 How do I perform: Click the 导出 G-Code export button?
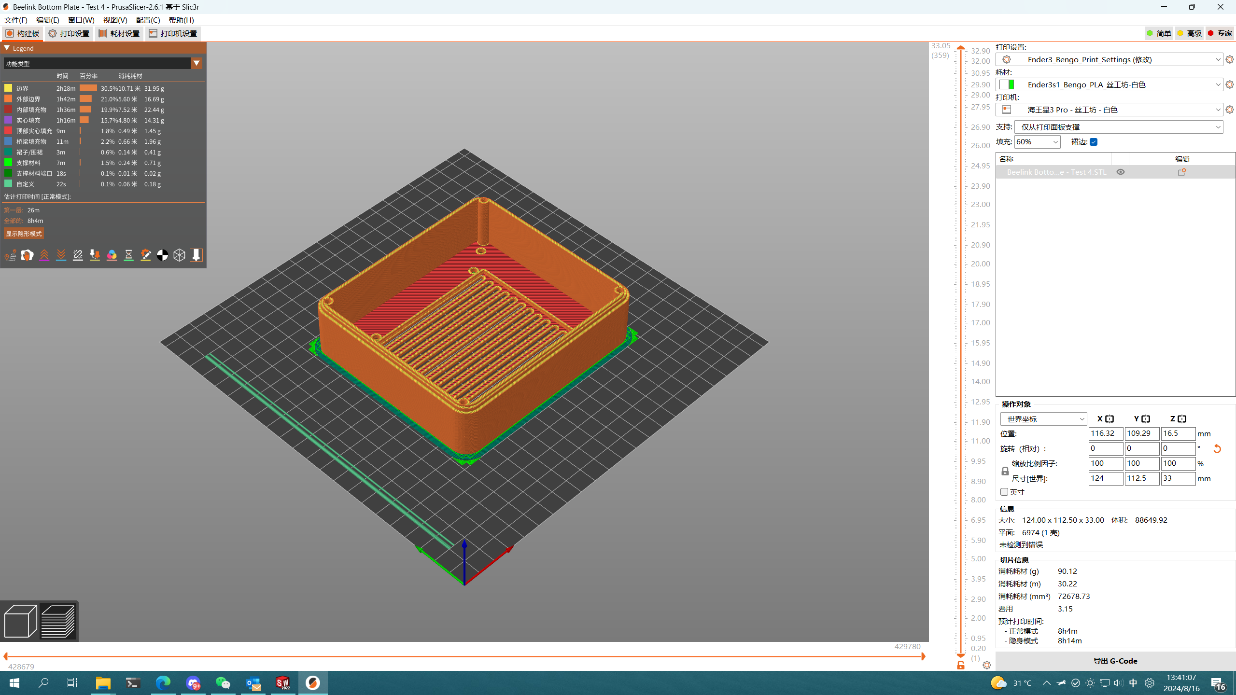(x=1115, y=661)
